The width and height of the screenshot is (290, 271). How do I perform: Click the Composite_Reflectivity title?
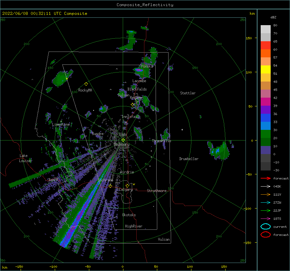(x=145, y=5)
